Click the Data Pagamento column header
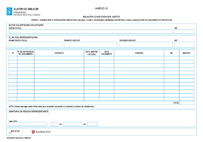This screenshot has height=142, width=203. [107, 53]
